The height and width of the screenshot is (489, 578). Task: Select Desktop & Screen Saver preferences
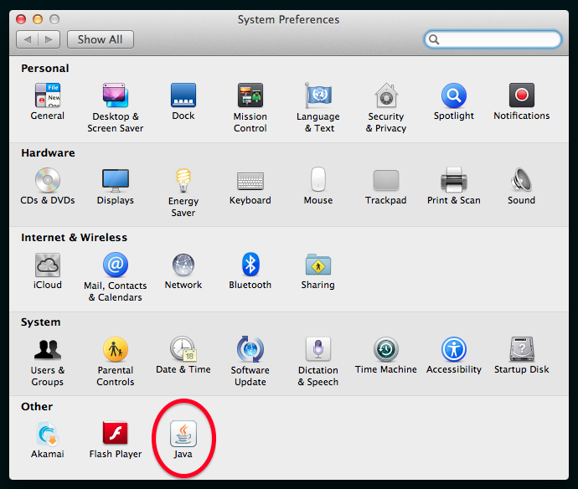pos(116,96)
